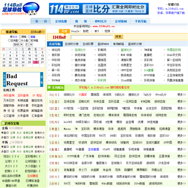Open the 万年日历 tool link
The image size is (188, 188).
tap(9, 101)
